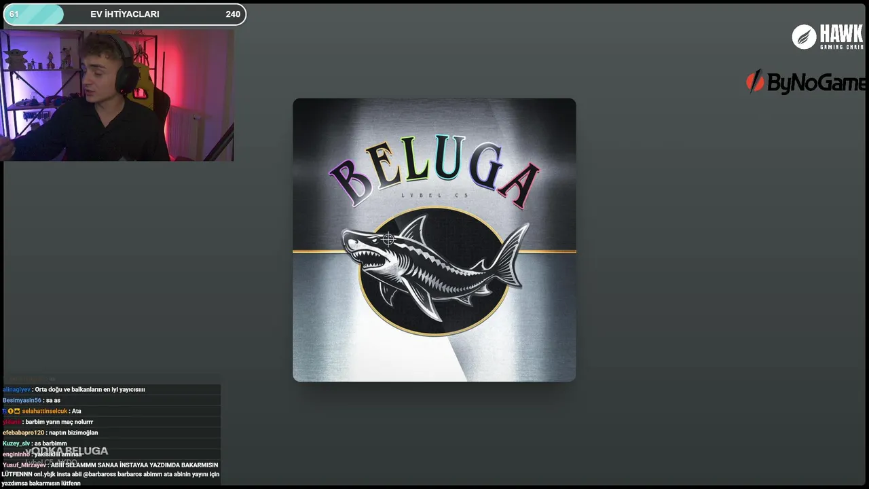
Task: Select chat username Kuzey_slv
Action: 16,443
